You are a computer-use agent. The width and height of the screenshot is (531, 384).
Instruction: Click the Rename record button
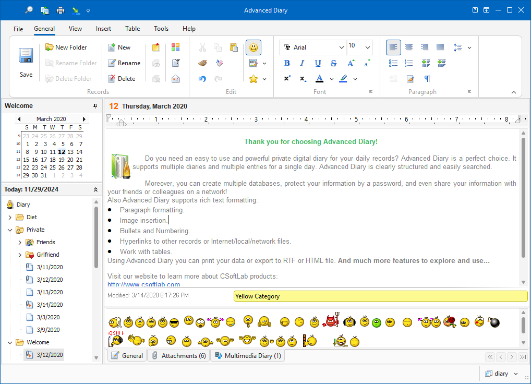(x=124, y=63)
